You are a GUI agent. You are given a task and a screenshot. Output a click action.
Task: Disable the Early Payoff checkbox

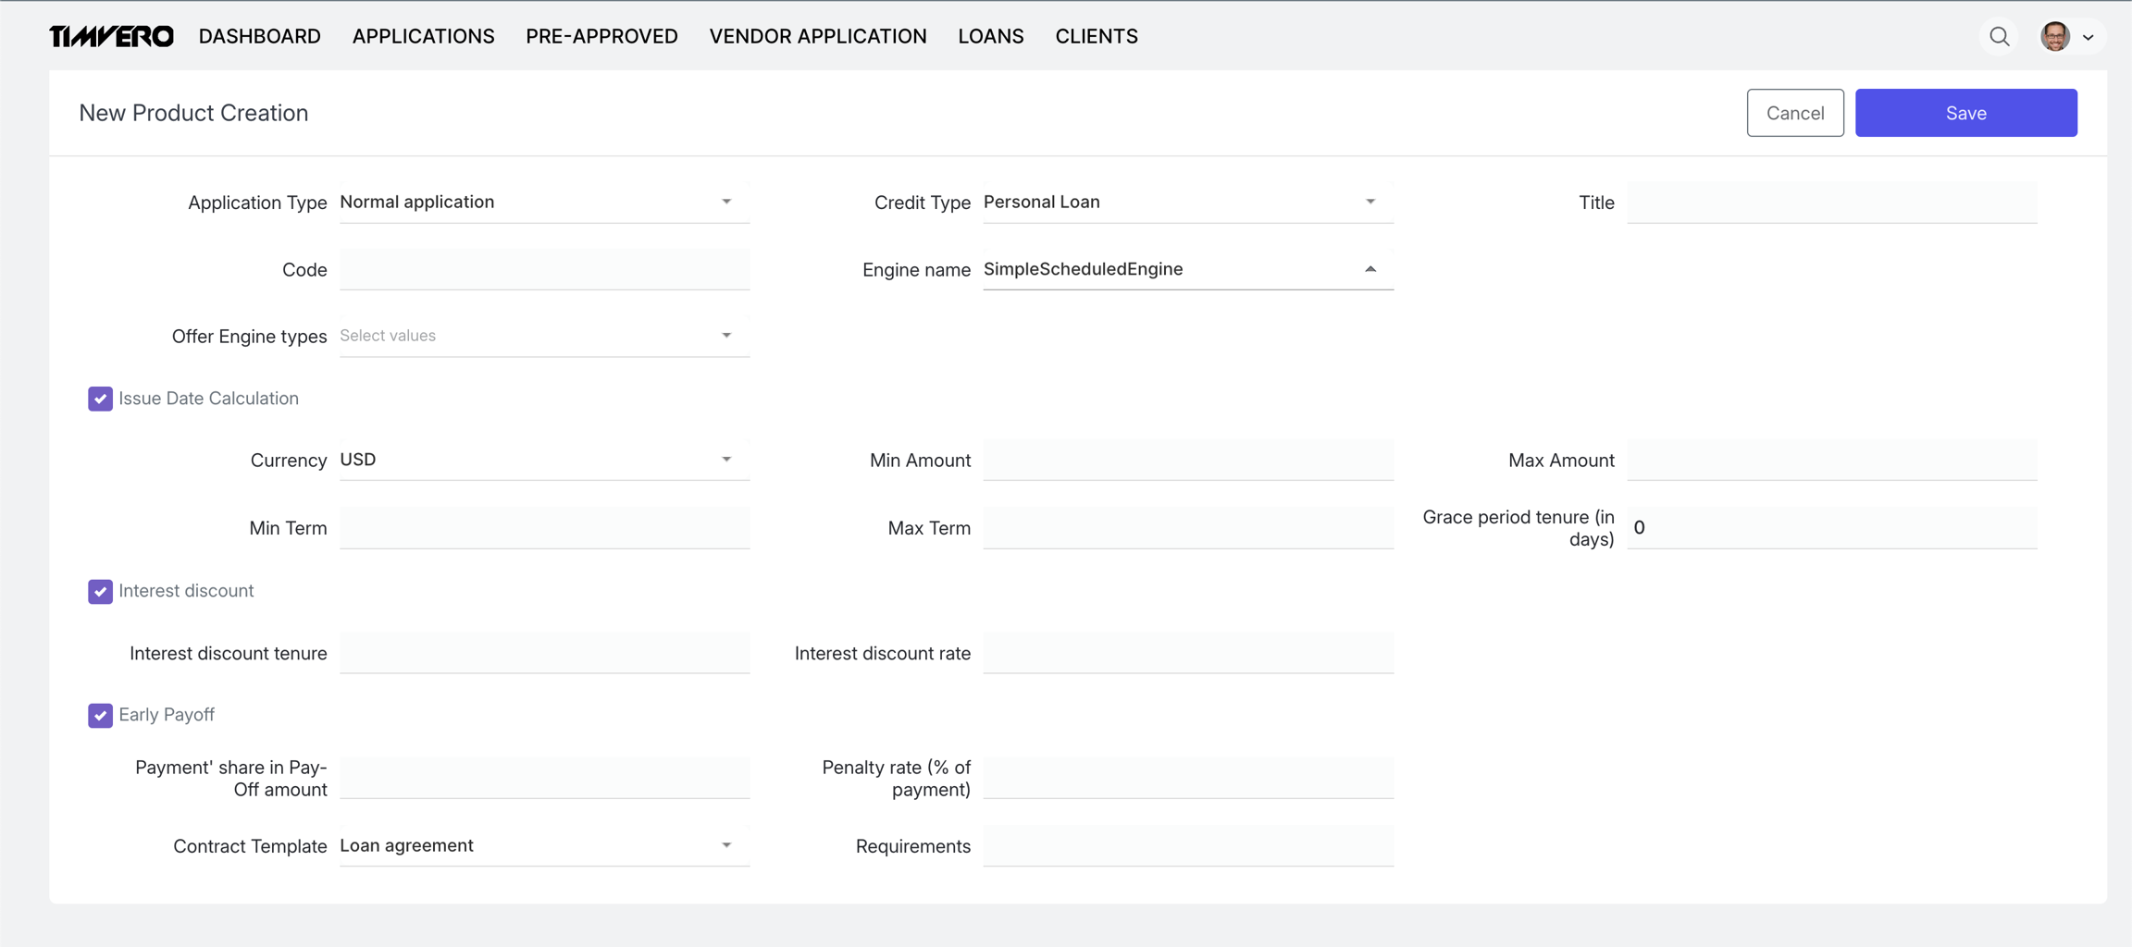[100, 715]
